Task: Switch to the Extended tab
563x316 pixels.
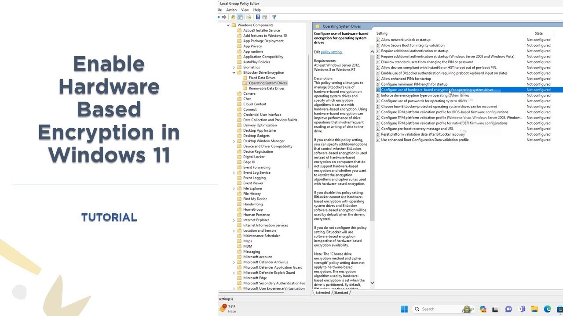Action: [322, 292]
